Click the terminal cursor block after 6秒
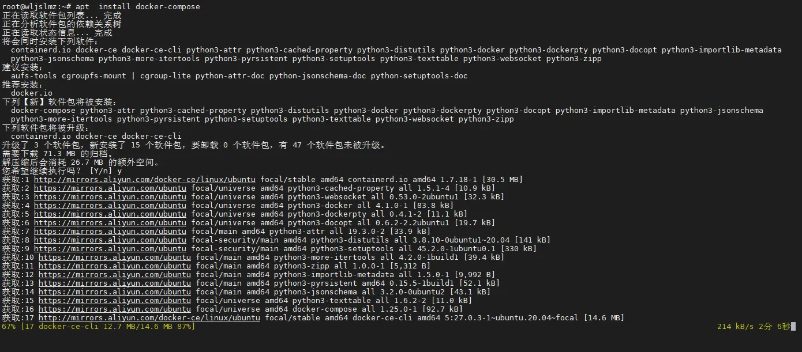 (x=793, y=327)
